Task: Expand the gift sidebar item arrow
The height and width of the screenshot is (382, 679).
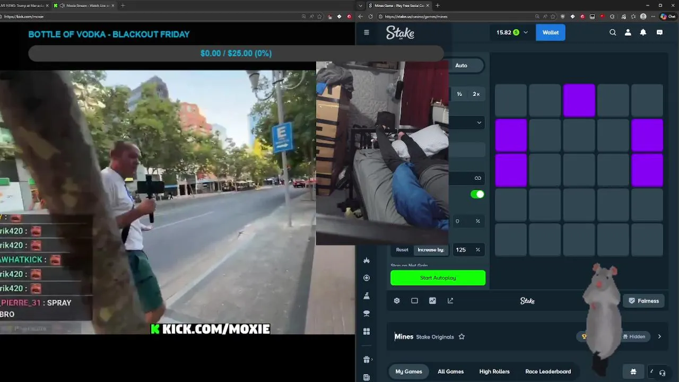Action: (x=372, y=359)
